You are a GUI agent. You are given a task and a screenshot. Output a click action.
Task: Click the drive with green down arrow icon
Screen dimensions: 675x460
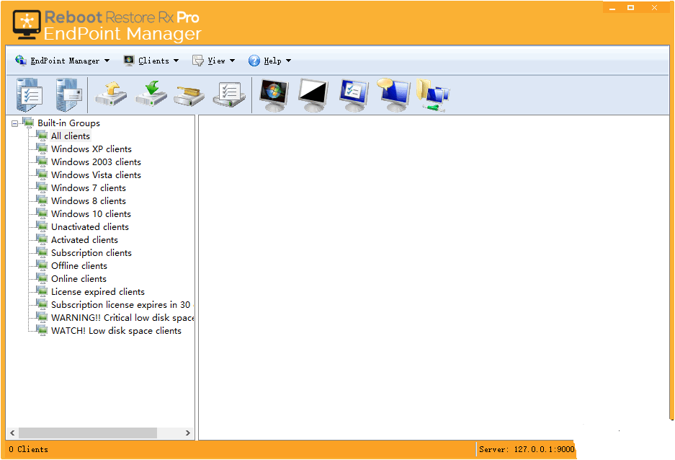pyautogui.click(x=151, y=94)
